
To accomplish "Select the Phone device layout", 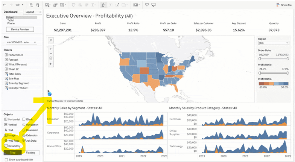I will tap(11, 23).
